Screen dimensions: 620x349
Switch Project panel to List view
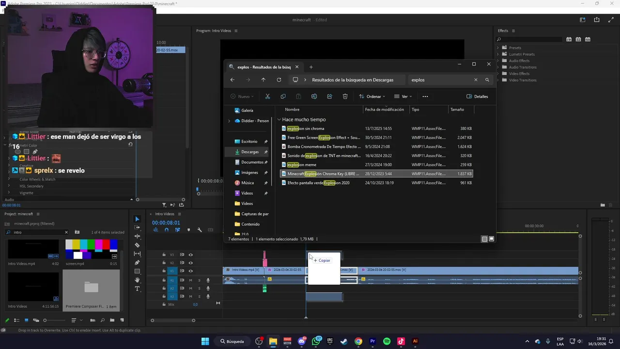pyautogui.click(x=16, y=320)
